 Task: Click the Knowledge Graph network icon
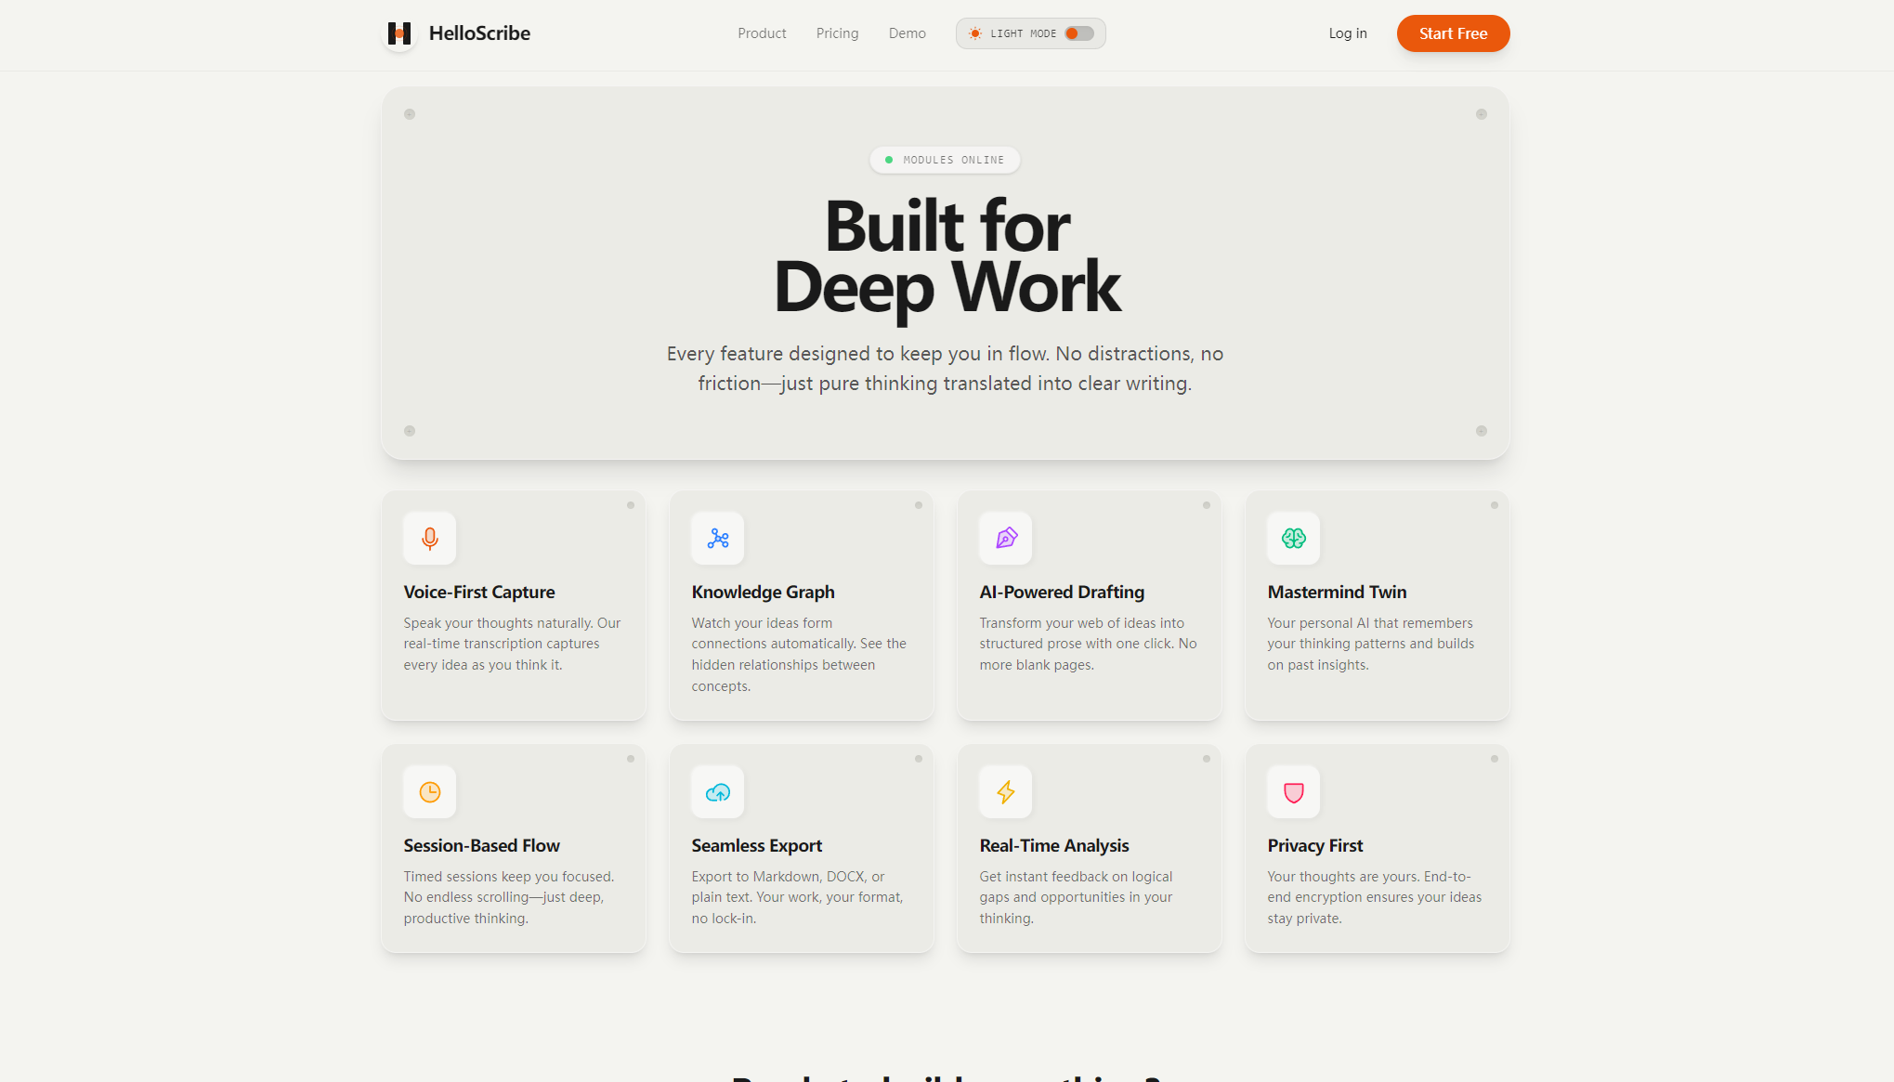click(717, 538)
